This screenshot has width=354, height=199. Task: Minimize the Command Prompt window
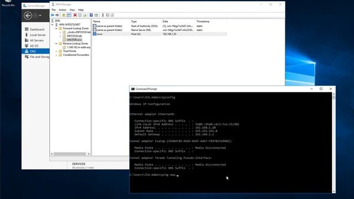[311, 89]
